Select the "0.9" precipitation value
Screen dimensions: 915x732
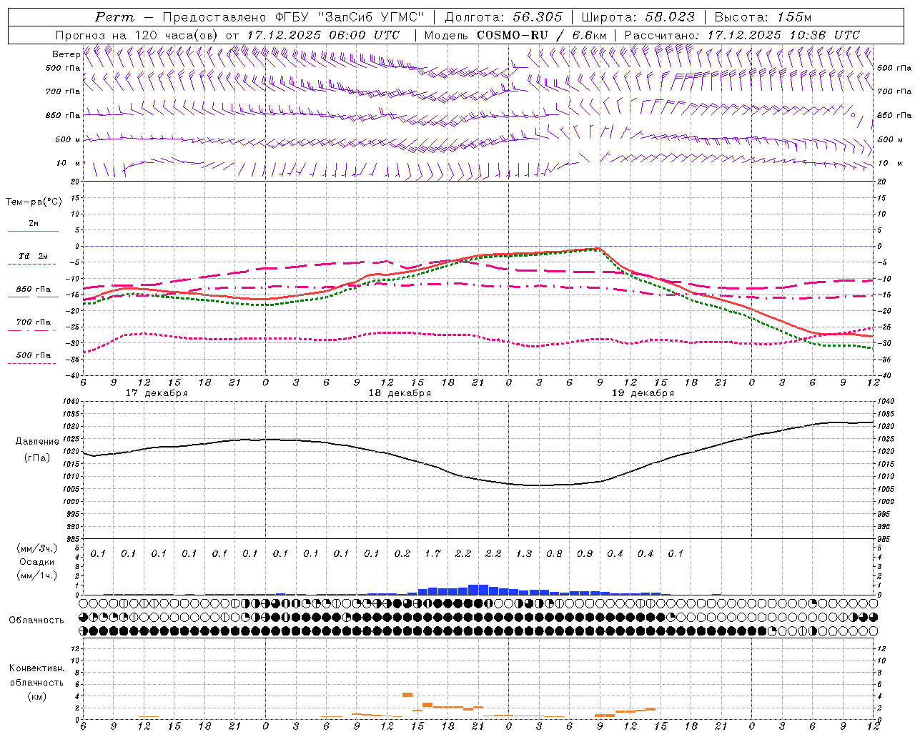585,553
